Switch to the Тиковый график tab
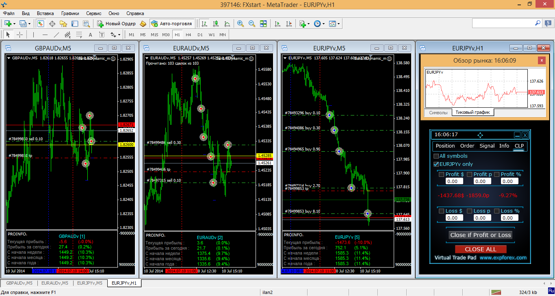This screenshot has width=555, height=296. [x=473, y=113]
